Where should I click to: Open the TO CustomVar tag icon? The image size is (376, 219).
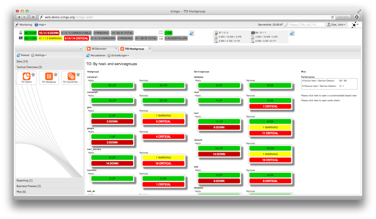click(71, 76)
